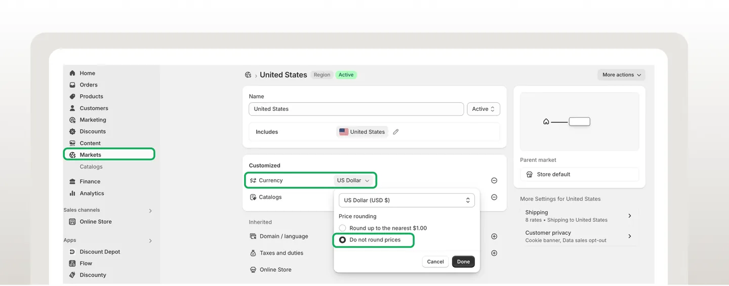Click Done in currency popover
Screen dimensions: 729x286
(x=463, y=262)
